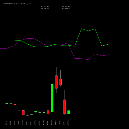Image resolution: width=129 pixels, height=129 pixels.
Task: Click the 14 May date label
Action: click(x=43, y=123)
